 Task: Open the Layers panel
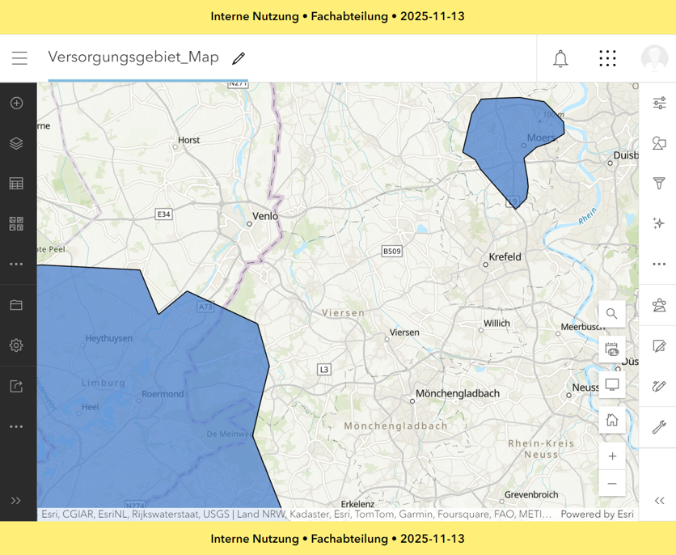pos(16,143)
